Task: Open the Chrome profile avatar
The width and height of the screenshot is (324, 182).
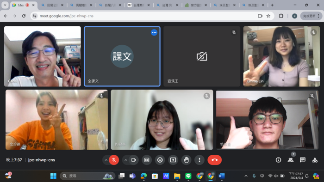Action: 294,16
